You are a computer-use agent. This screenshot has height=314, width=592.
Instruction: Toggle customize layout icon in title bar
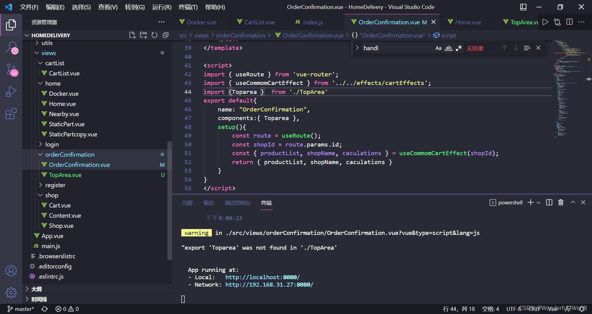(x=523, y=7)
